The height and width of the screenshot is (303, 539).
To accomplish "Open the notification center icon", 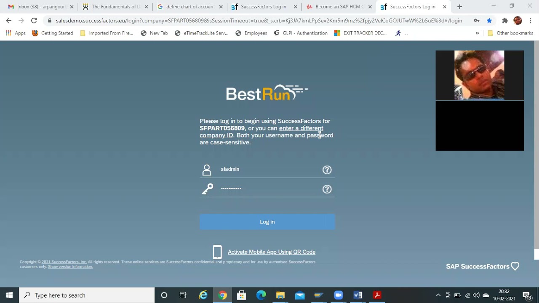I will 527,295.
